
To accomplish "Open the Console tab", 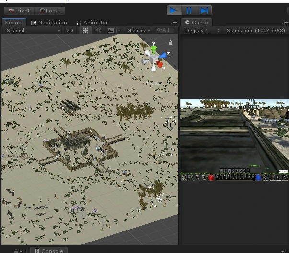I will [49, 251].
